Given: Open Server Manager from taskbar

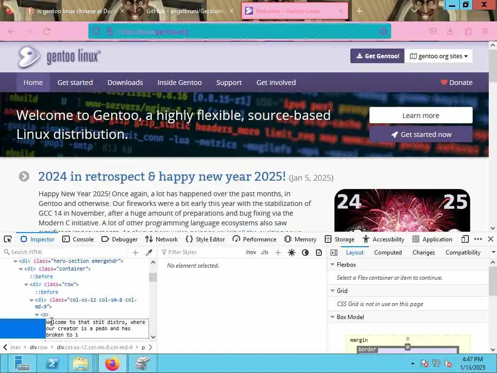Looking at the screenshot, I should (x=21, y=363).
